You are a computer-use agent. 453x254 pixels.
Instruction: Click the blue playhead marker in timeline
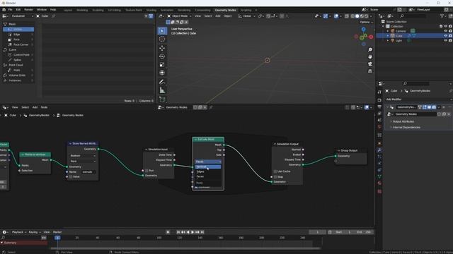click(x=57, y=238)
